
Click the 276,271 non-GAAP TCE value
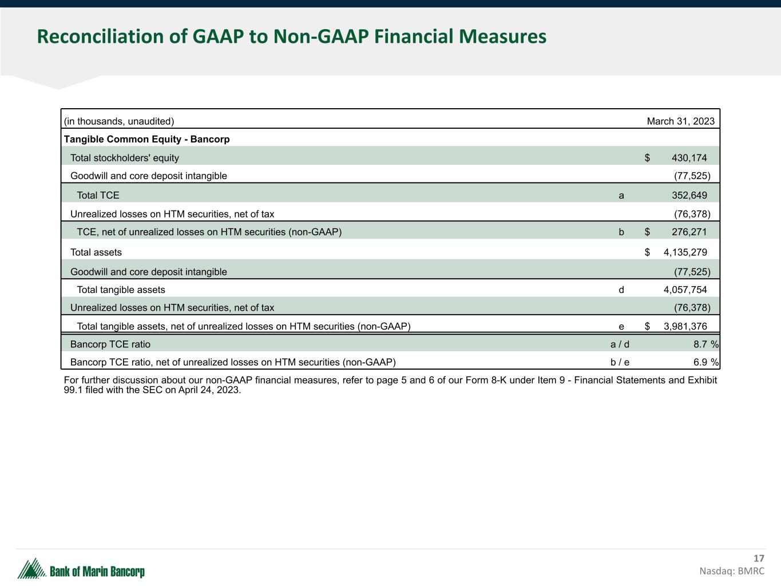tap(689, 232)
